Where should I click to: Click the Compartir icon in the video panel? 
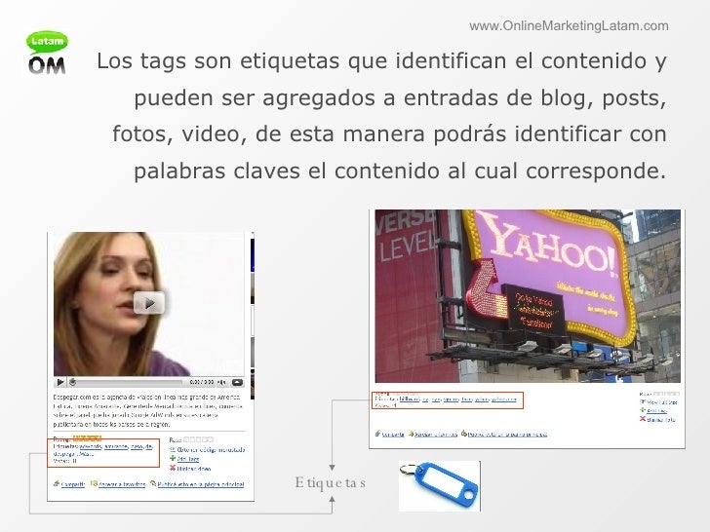(57, 483)
